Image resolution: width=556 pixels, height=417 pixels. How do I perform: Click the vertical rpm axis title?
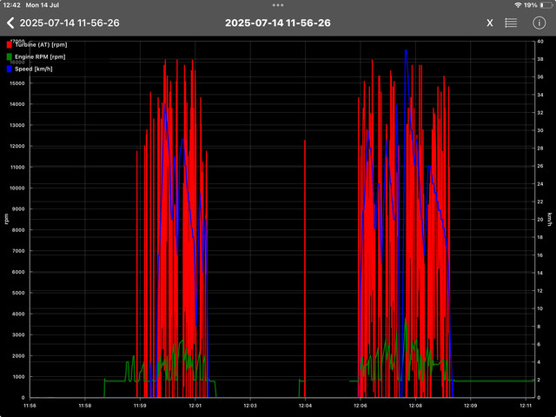(6, 219)
